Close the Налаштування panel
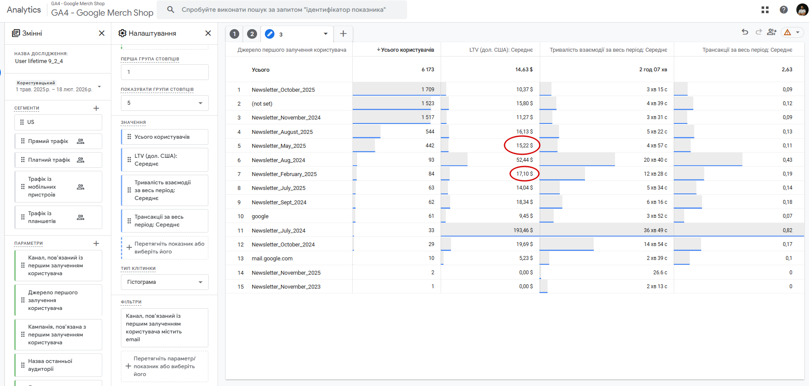The image size is (809, 386). [x=208, y=33]
